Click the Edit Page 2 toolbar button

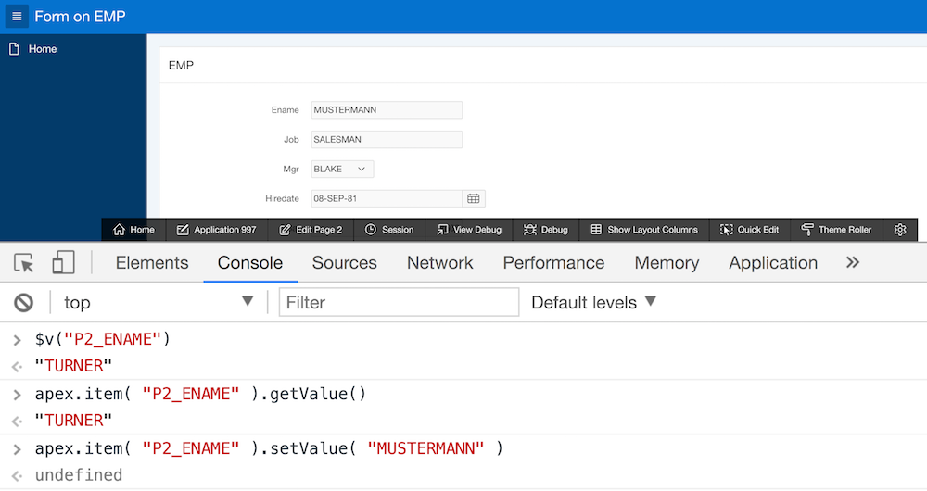[x=311, y=229]
